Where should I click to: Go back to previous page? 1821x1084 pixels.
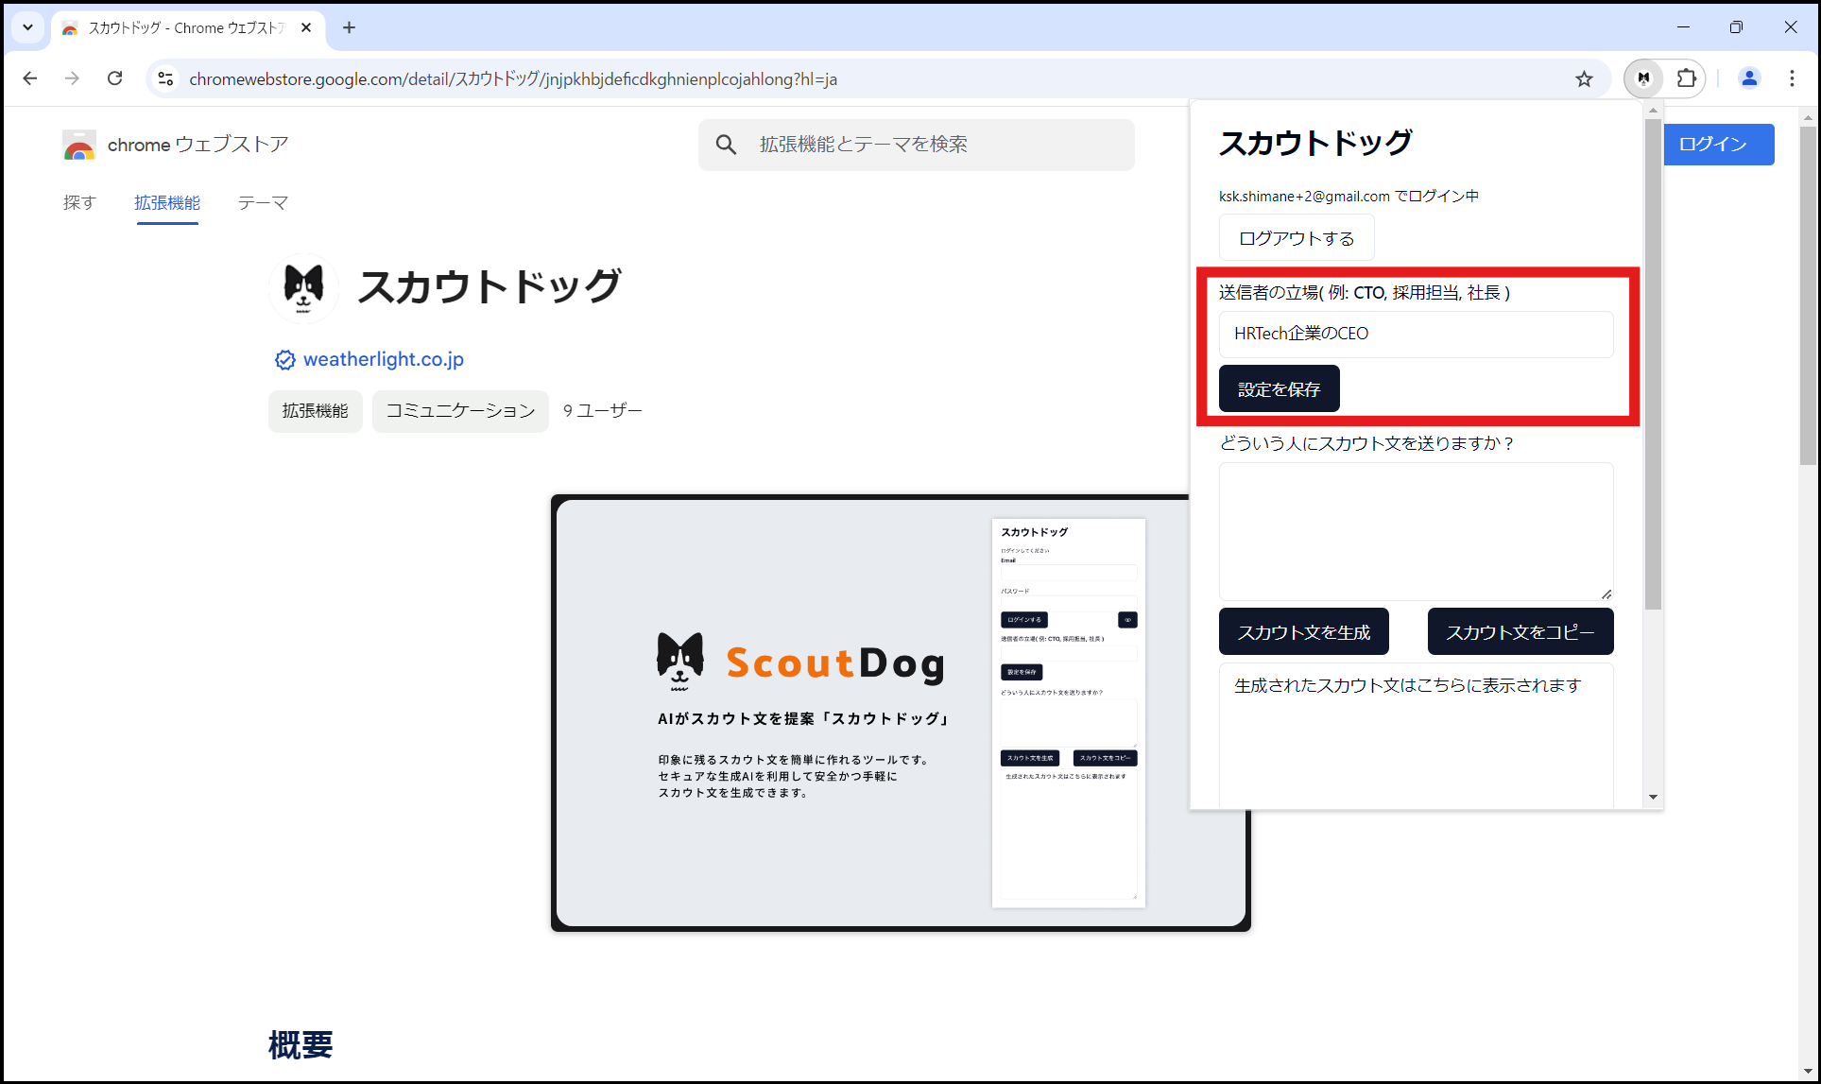(30, 78)
